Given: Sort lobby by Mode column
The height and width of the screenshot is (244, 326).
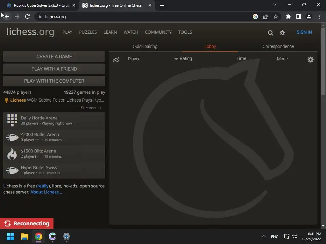Looking at the screenshot, I should click(282, 59).
